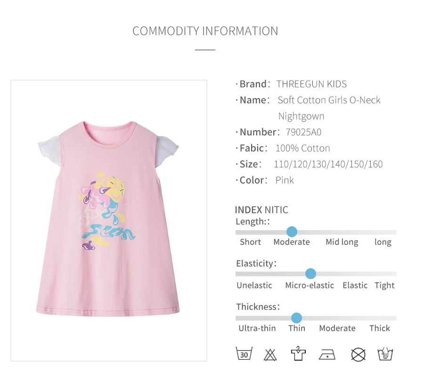Viewport: 424px width, 388px height.
Task: Click the do-not-bleach triangle icon
Action: [270, 354]
